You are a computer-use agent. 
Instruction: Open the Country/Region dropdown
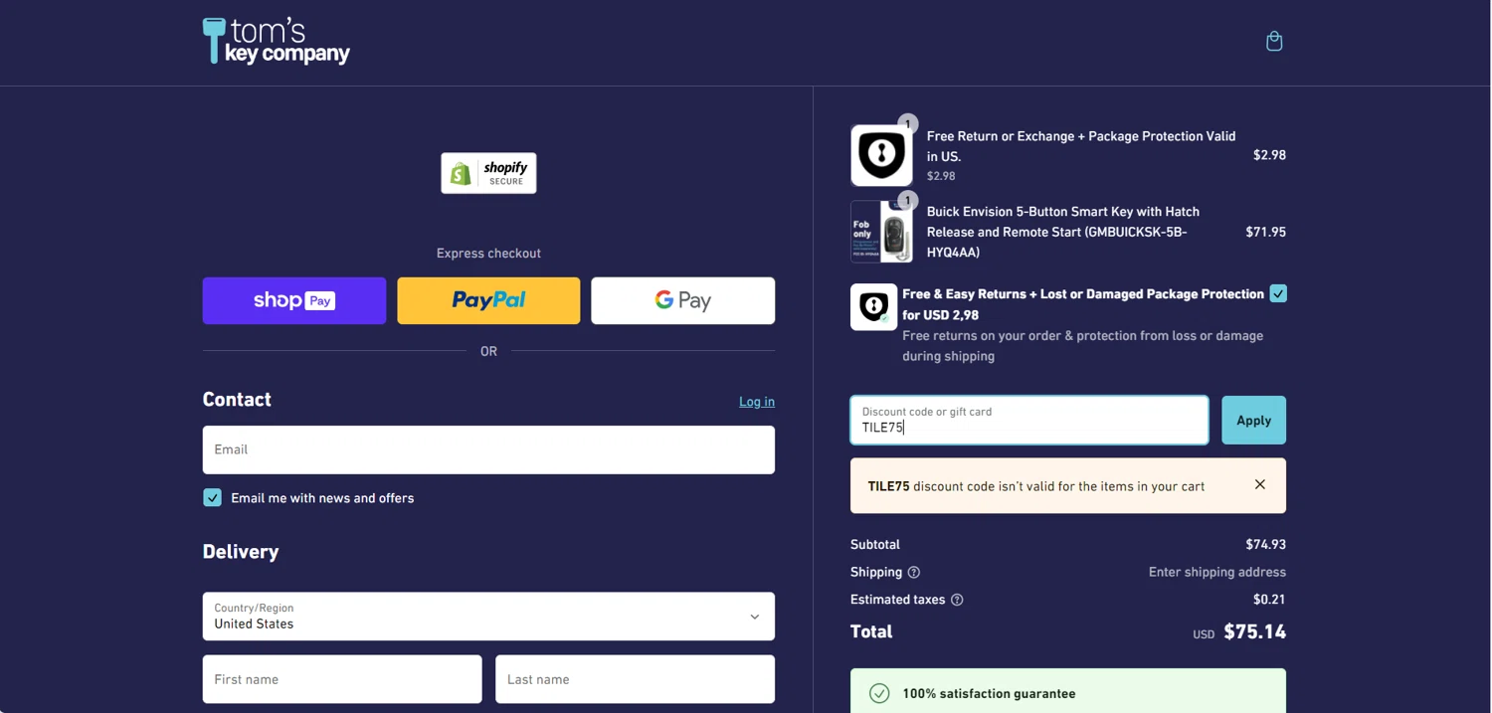[488, 617]
